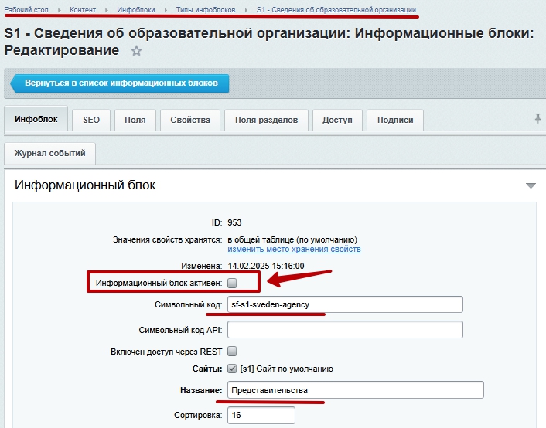Viewport: 546px width, 428px height.
Task: Open the Доступ tab
Action: [337, 120]
